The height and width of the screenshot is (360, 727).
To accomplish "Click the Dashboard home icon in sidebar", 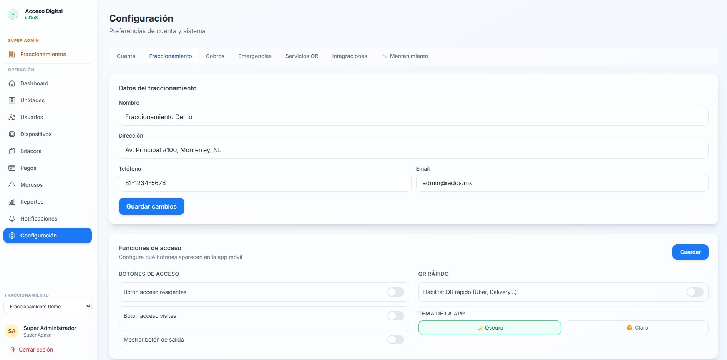I will pos(12,83).
